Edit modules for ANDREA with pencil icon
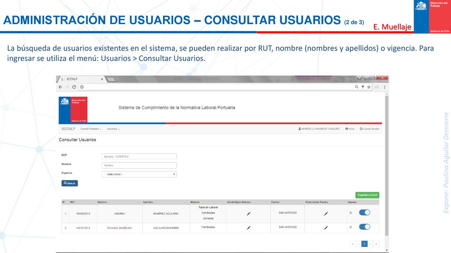 pos(248,214)
